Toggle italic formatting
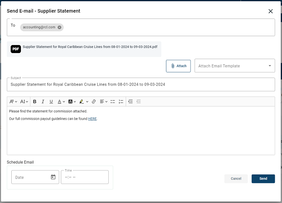Screen dimensions: 282x203 point(43,102)
